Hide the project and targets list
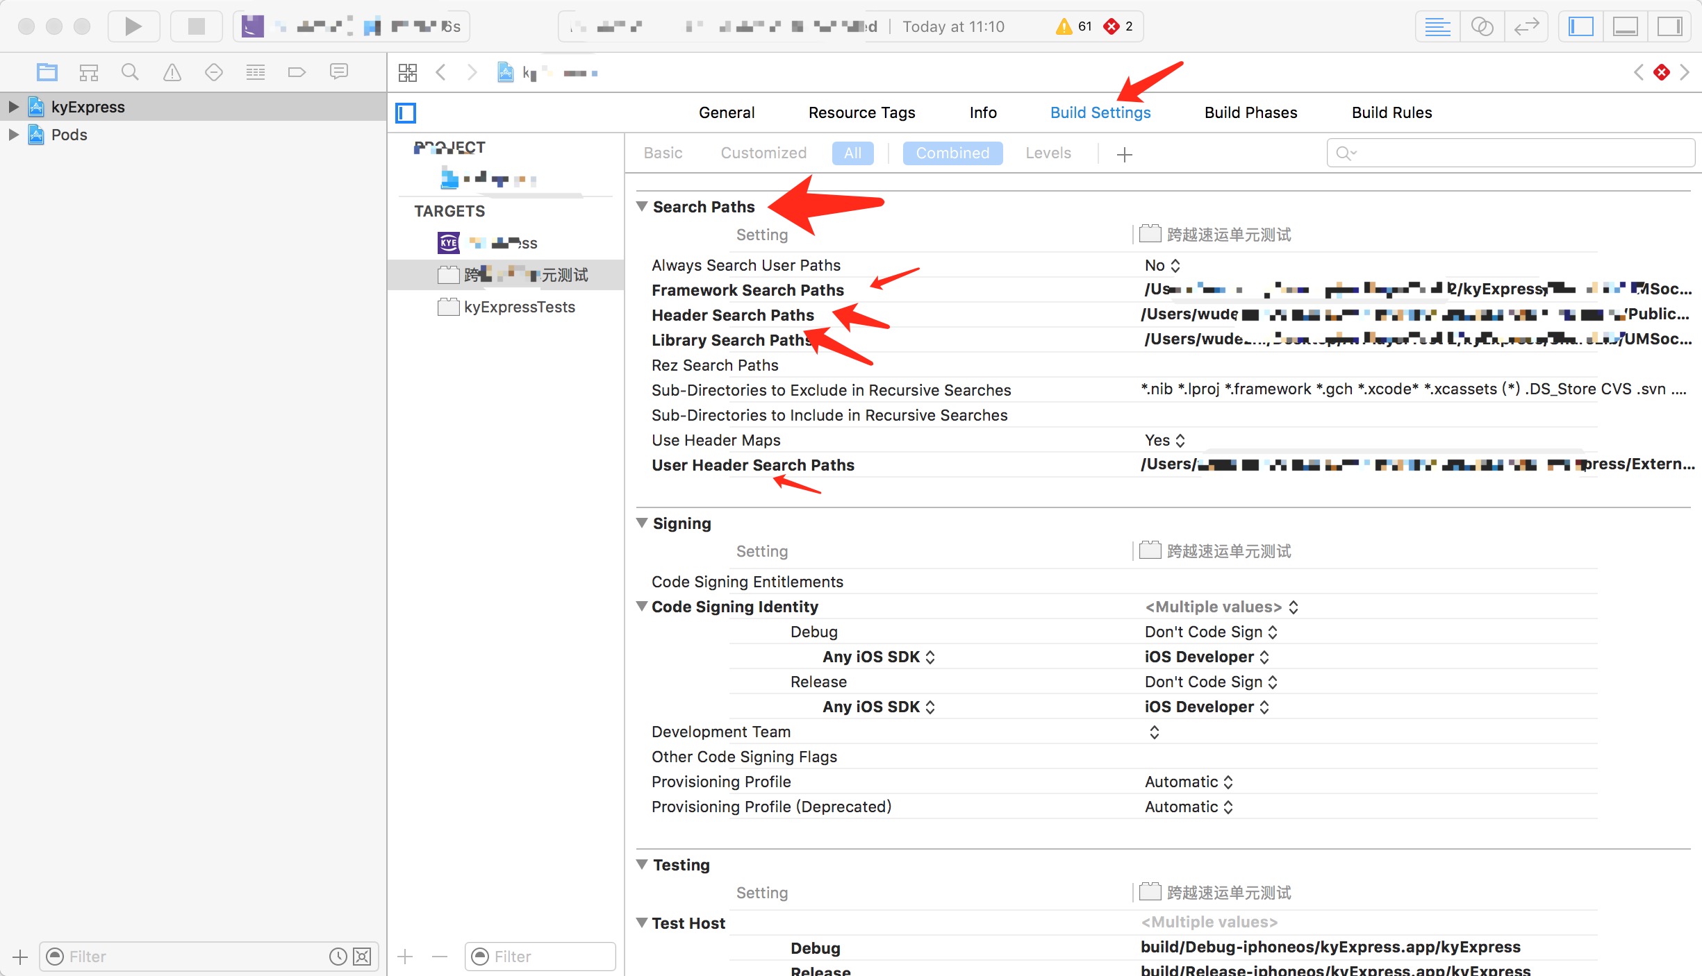 [x=406, y=112]
